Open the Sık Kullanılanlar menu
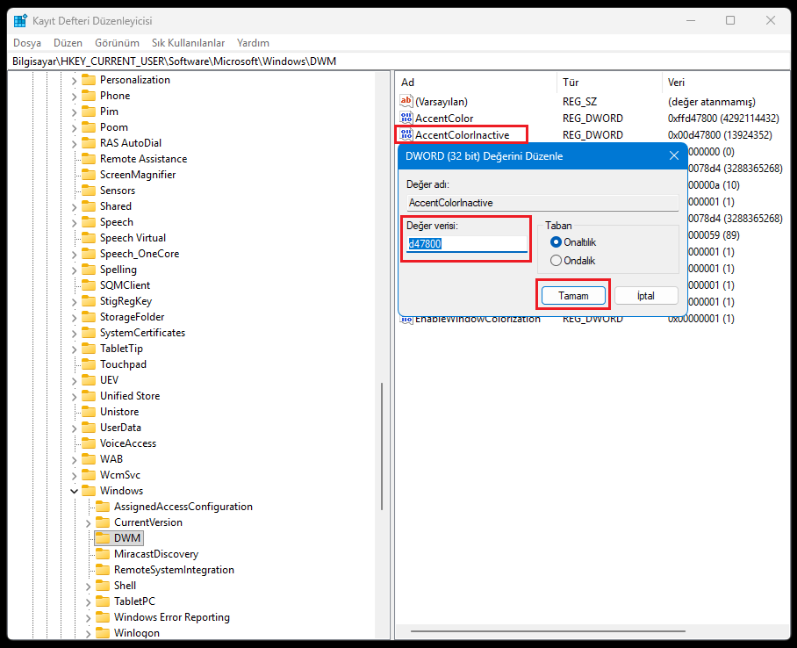The image size is (797, 648). point(188,43)
